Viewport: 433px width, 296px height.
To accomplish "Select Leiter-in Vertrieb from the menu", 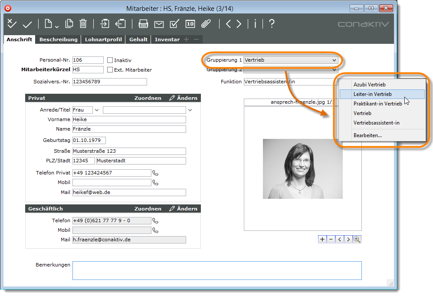I will [373, 94].
